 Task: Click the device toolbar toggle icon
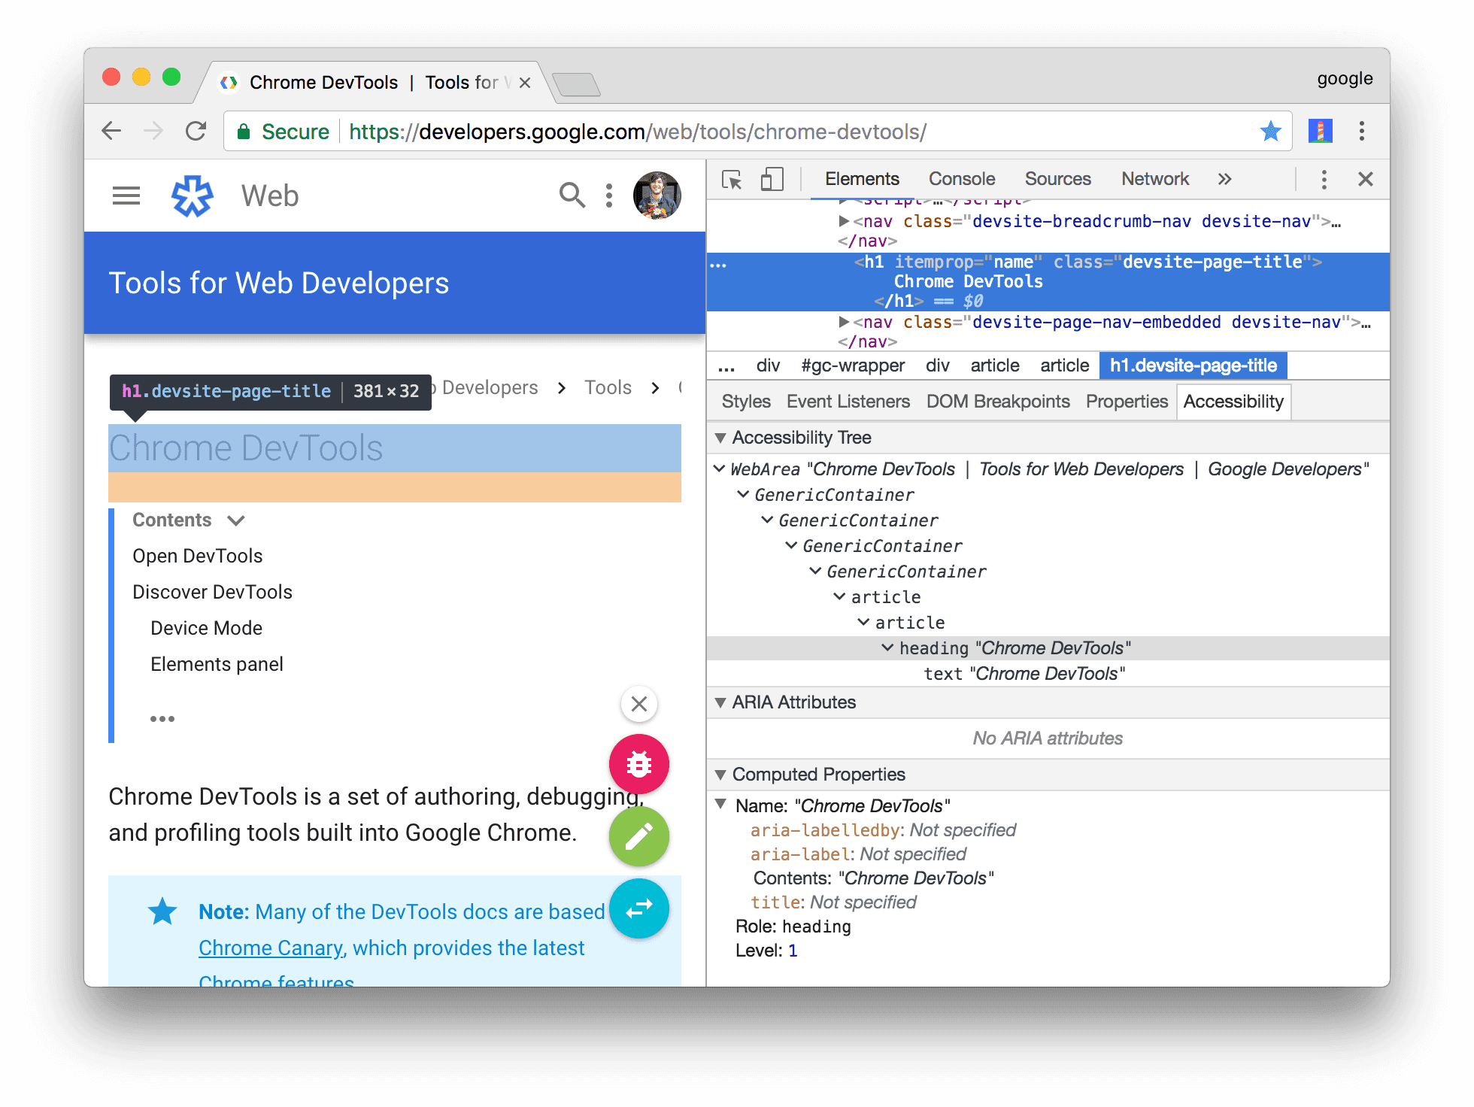(766, 179)
